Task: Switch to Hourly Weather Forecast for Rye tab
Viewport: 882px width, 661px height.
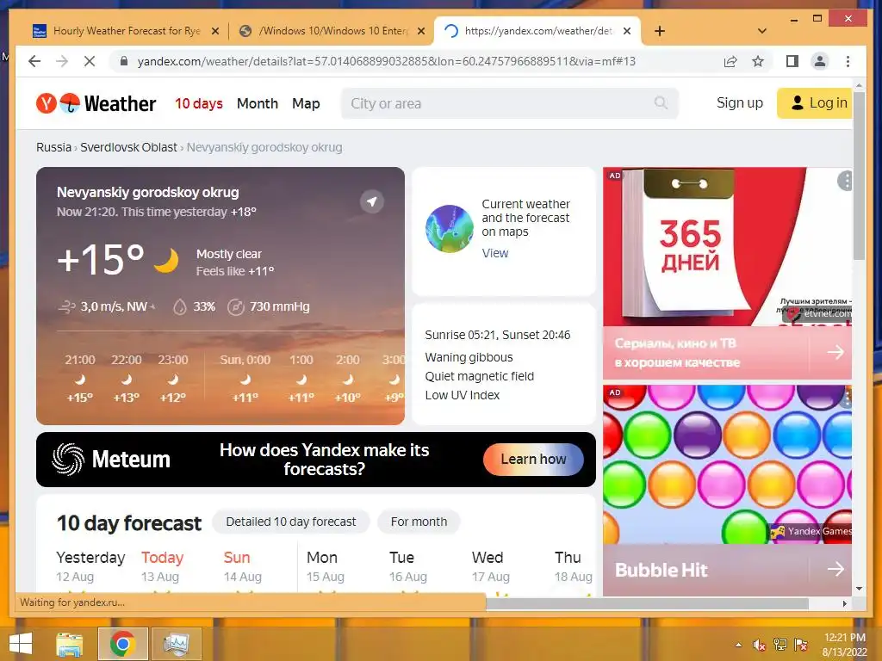Action: pos(125,31)
